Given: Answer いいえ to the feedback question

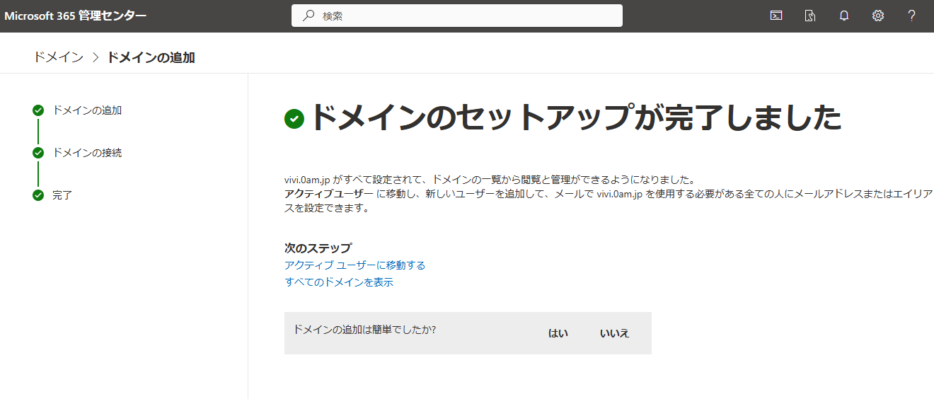Looking at the screenshot, I should point(614,333).
